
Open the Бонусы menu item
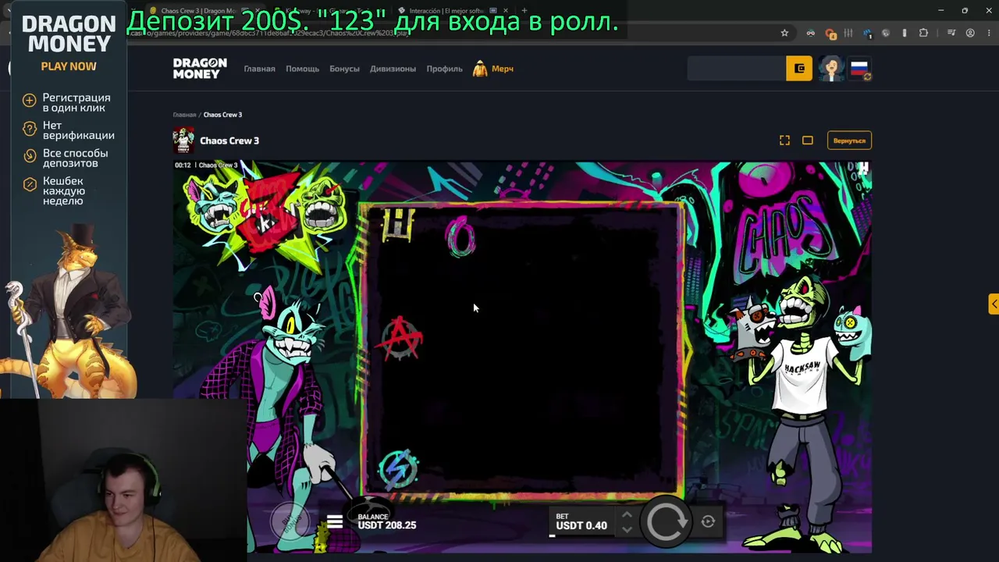tap(344, 69)
